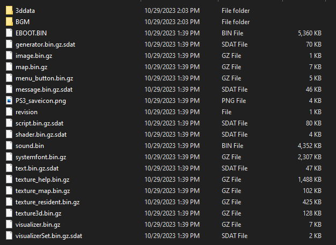Click script.bin.gz.sdat file name

pyautogui.click(x=39, y=123)
